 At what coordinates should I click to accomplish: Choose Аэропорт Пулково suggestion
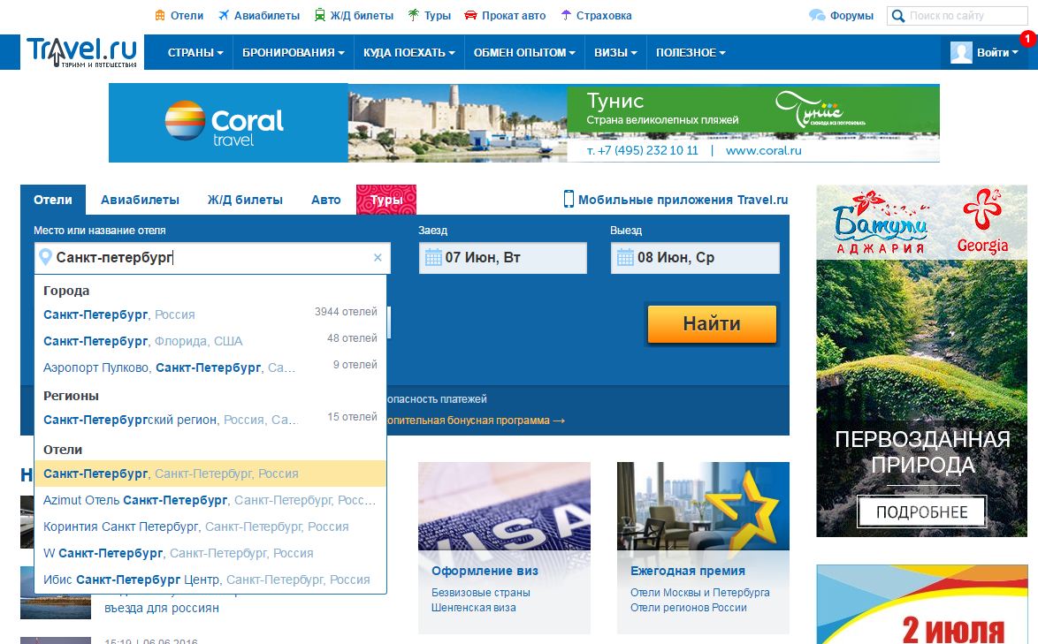pyautogui.click(x=210, y=367)
